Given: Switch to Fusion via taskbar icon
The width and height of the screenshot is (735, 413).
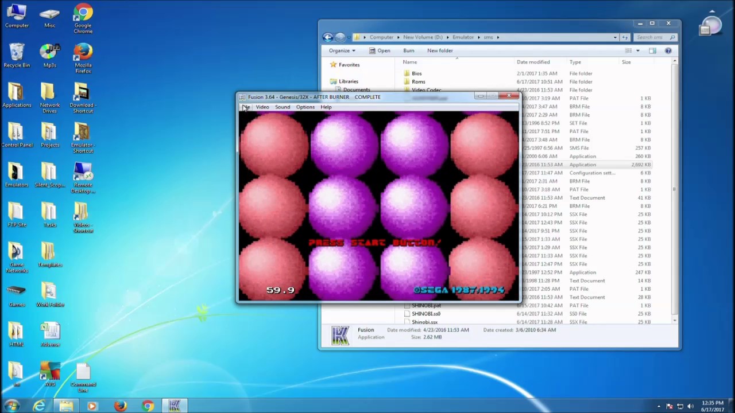Looking at the screenshot, I should 175,406.
